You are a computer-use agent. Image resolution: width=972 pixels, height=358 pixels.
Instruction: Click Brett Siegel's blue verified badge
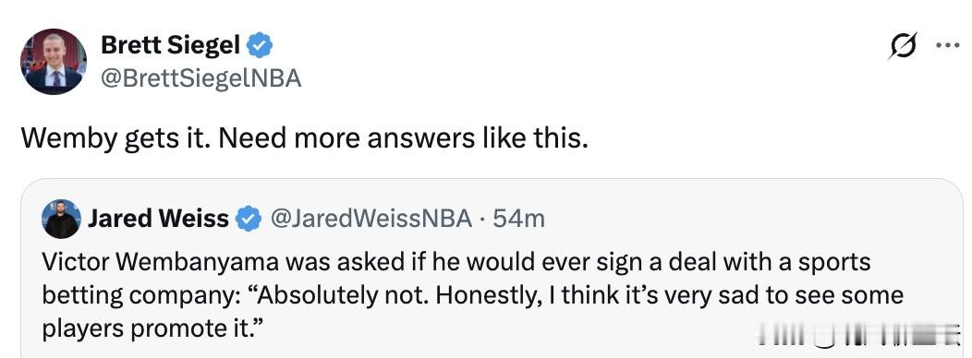coord(260,45)
